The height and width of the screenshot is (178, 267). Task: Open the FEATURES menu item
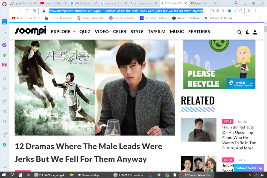199,31
